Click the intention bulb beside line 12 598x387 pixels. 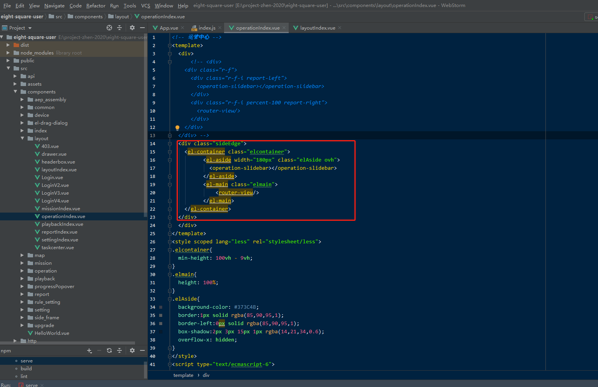[177, 127]
